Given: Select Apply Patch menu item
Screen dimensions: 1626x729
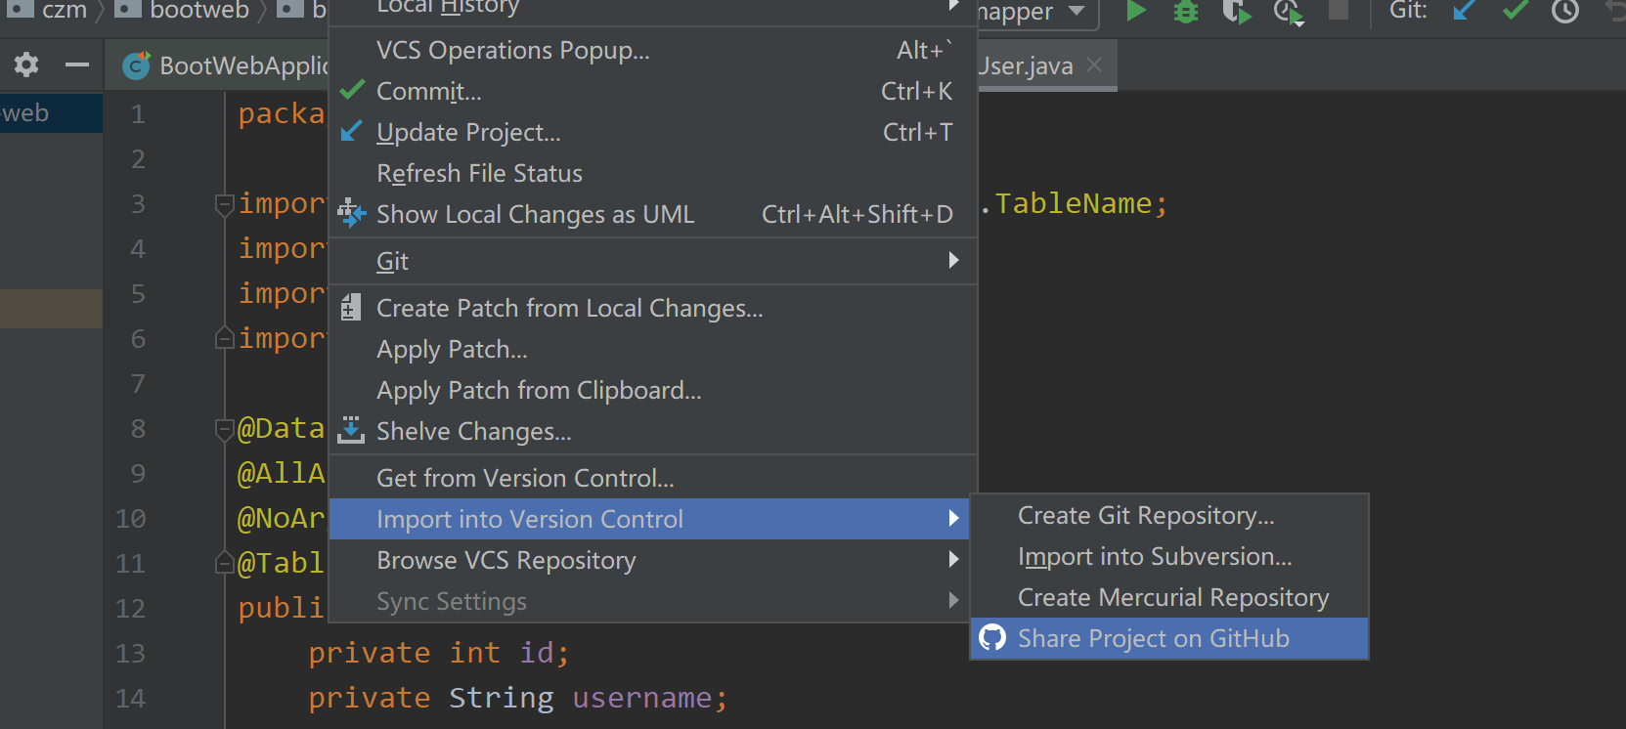Looking at the screenshot, I should pos(653,349).
